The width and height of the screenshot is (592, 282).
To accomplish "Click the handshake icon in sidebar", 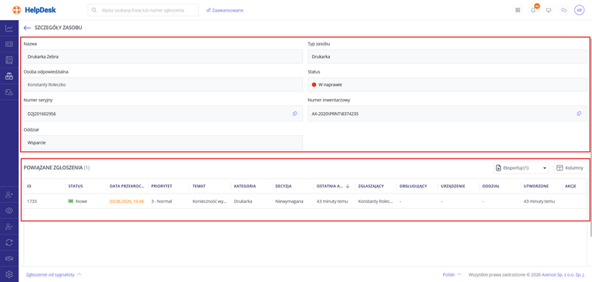I will [x=9, y=258].
